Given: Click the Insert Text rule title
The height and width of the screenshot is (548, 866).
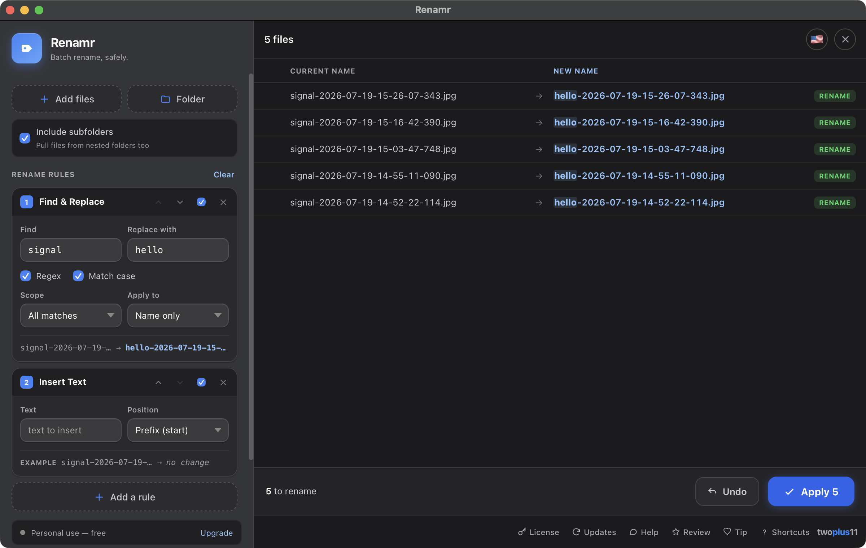Looking at the screenshot, I should coord(62,382).
